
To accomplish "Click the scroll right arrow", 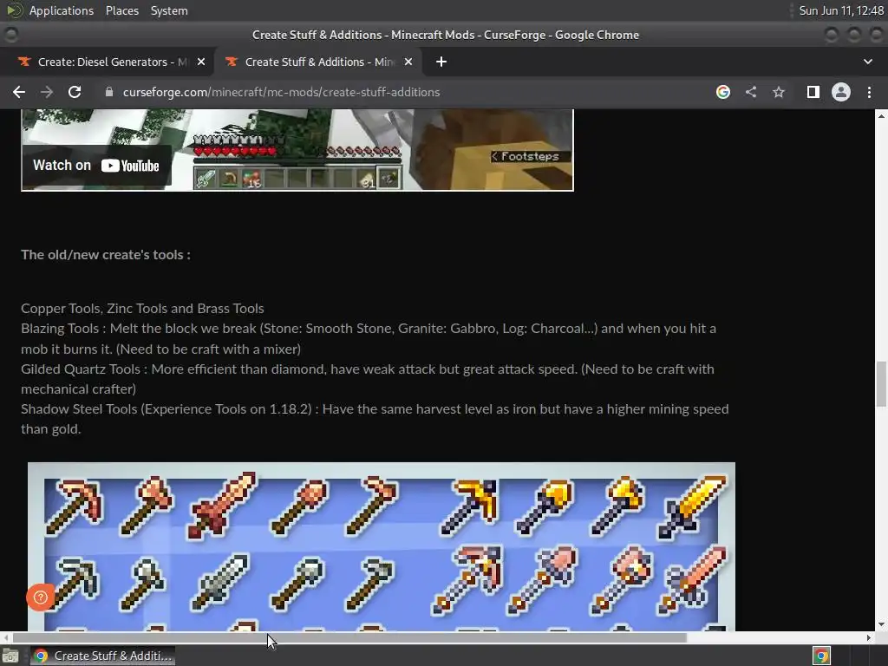I will [869, 637].
